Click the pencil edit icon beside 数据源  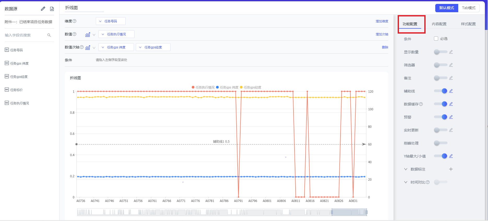(43, 9)
